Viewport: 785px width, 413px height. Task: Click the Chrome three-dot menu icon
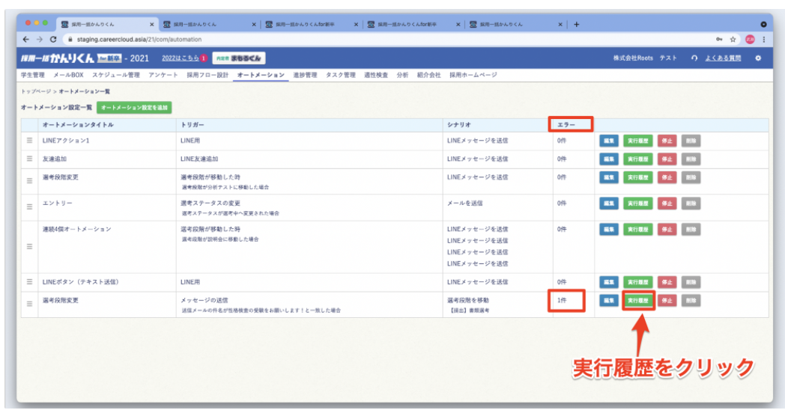[x=763, y=39]
